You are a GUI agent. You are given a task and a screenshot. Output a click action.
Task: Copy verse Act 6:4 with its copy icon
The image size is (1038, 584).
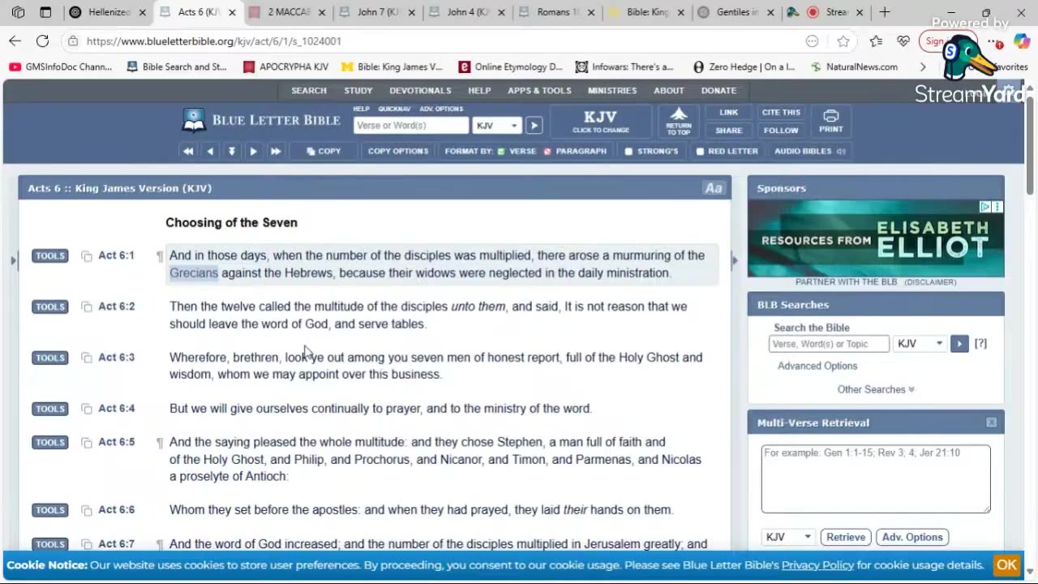(87, 409)
